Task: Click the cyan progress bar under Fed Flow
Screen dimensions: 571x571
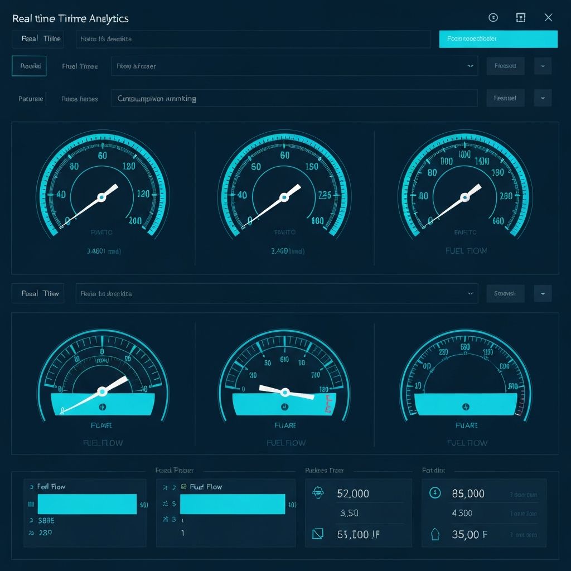Action: [87, 504]
